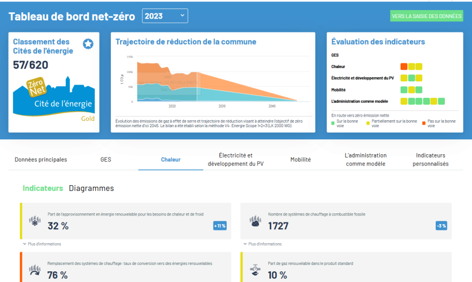Open the 2023 year dropdown
The width and height of the screenshot is (472, 282).
(165, 16)
